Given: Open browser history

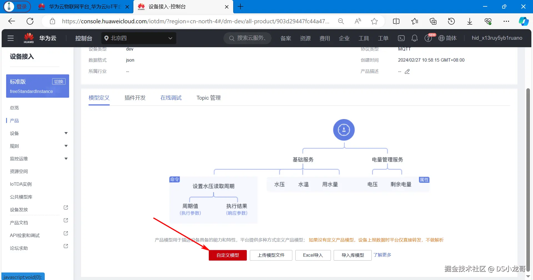Looking at the screenshot, I should (x=451, y=21).
